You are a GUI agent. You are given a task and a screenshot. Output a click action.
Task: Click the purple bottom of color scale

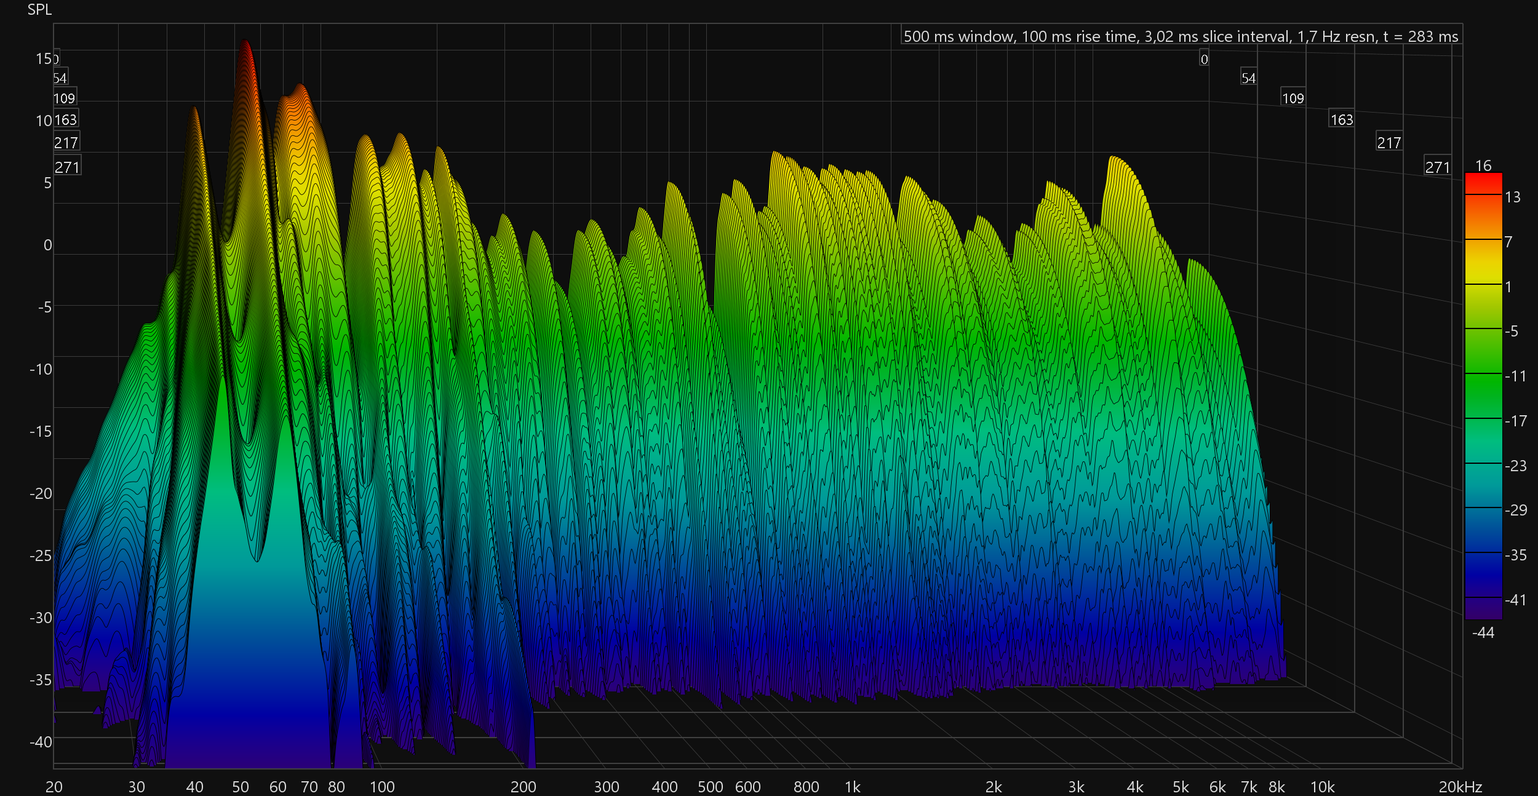[x=1483, y=610]
